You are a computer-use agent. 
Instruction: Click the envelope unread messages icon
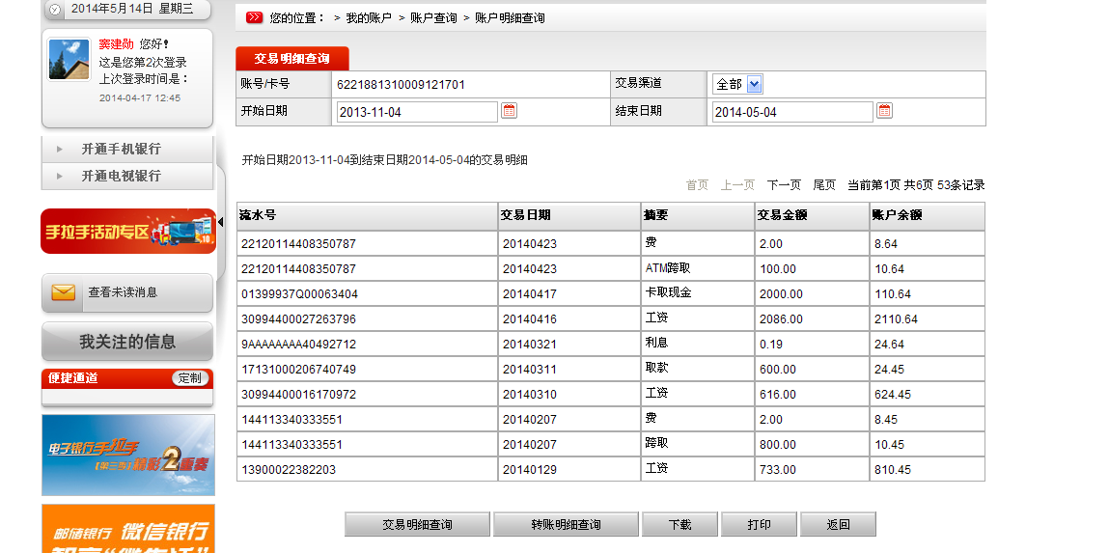(64, 292)
